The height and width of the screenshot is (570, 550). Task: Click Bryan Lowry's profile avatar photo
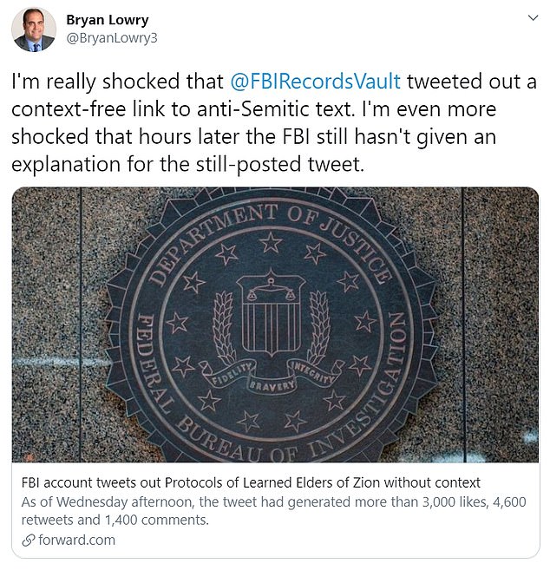[x=34, y=29]
